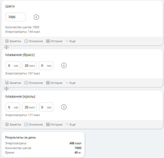Open Описание in плавание (брасс) card

[x=34, y=83]
